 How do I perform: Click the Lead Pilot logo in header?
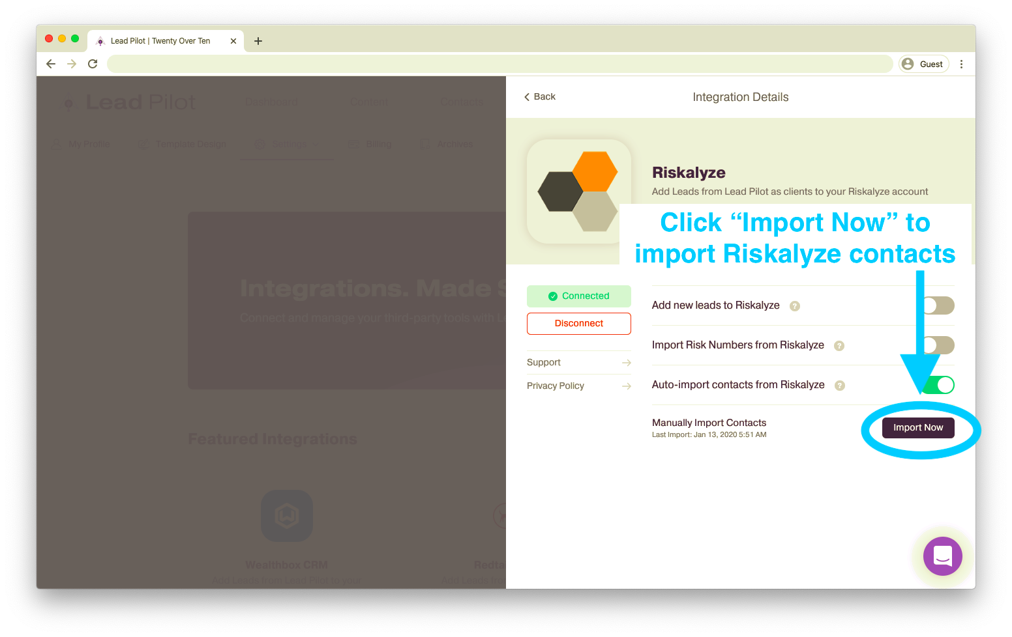pos(128,102)
